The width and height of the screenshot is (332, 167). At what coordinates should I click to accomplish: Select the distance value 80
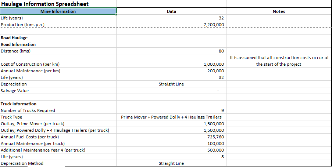tap(221, 51)
